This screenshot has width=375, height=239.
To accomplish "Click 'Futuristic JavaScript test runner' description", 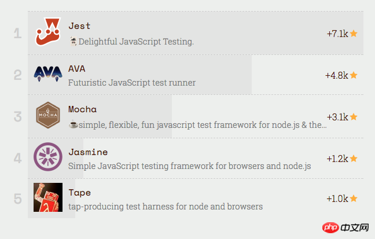I will pyautogui.click(x=132, y=83).
